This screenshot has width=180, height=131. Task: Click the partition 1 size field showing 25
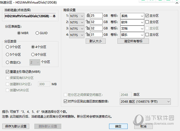[x=96, y=16]
